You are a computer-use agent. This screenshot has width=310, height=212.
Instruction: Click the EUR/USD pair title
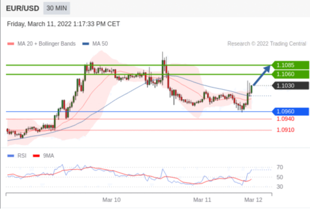click(23, 8)
